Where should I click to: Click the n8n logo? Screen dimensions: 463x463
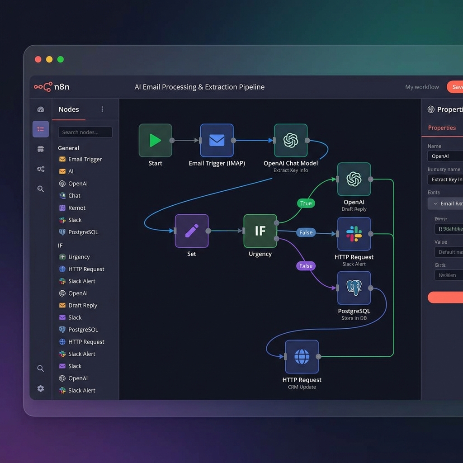point(52,87)
